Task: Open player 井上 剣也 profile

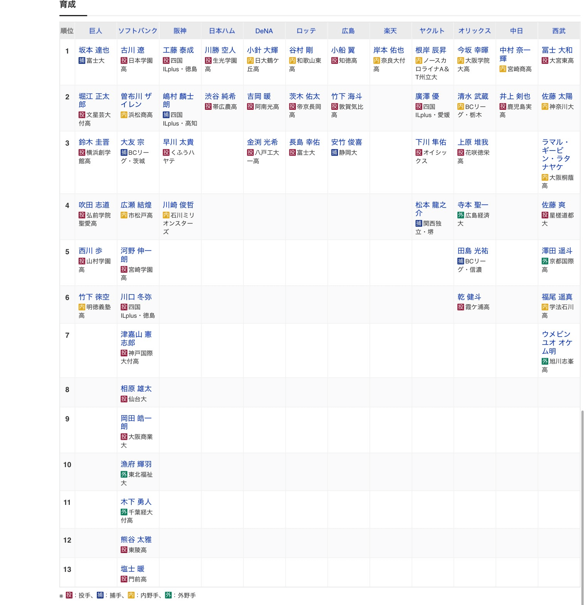Action: click(515, 96)
